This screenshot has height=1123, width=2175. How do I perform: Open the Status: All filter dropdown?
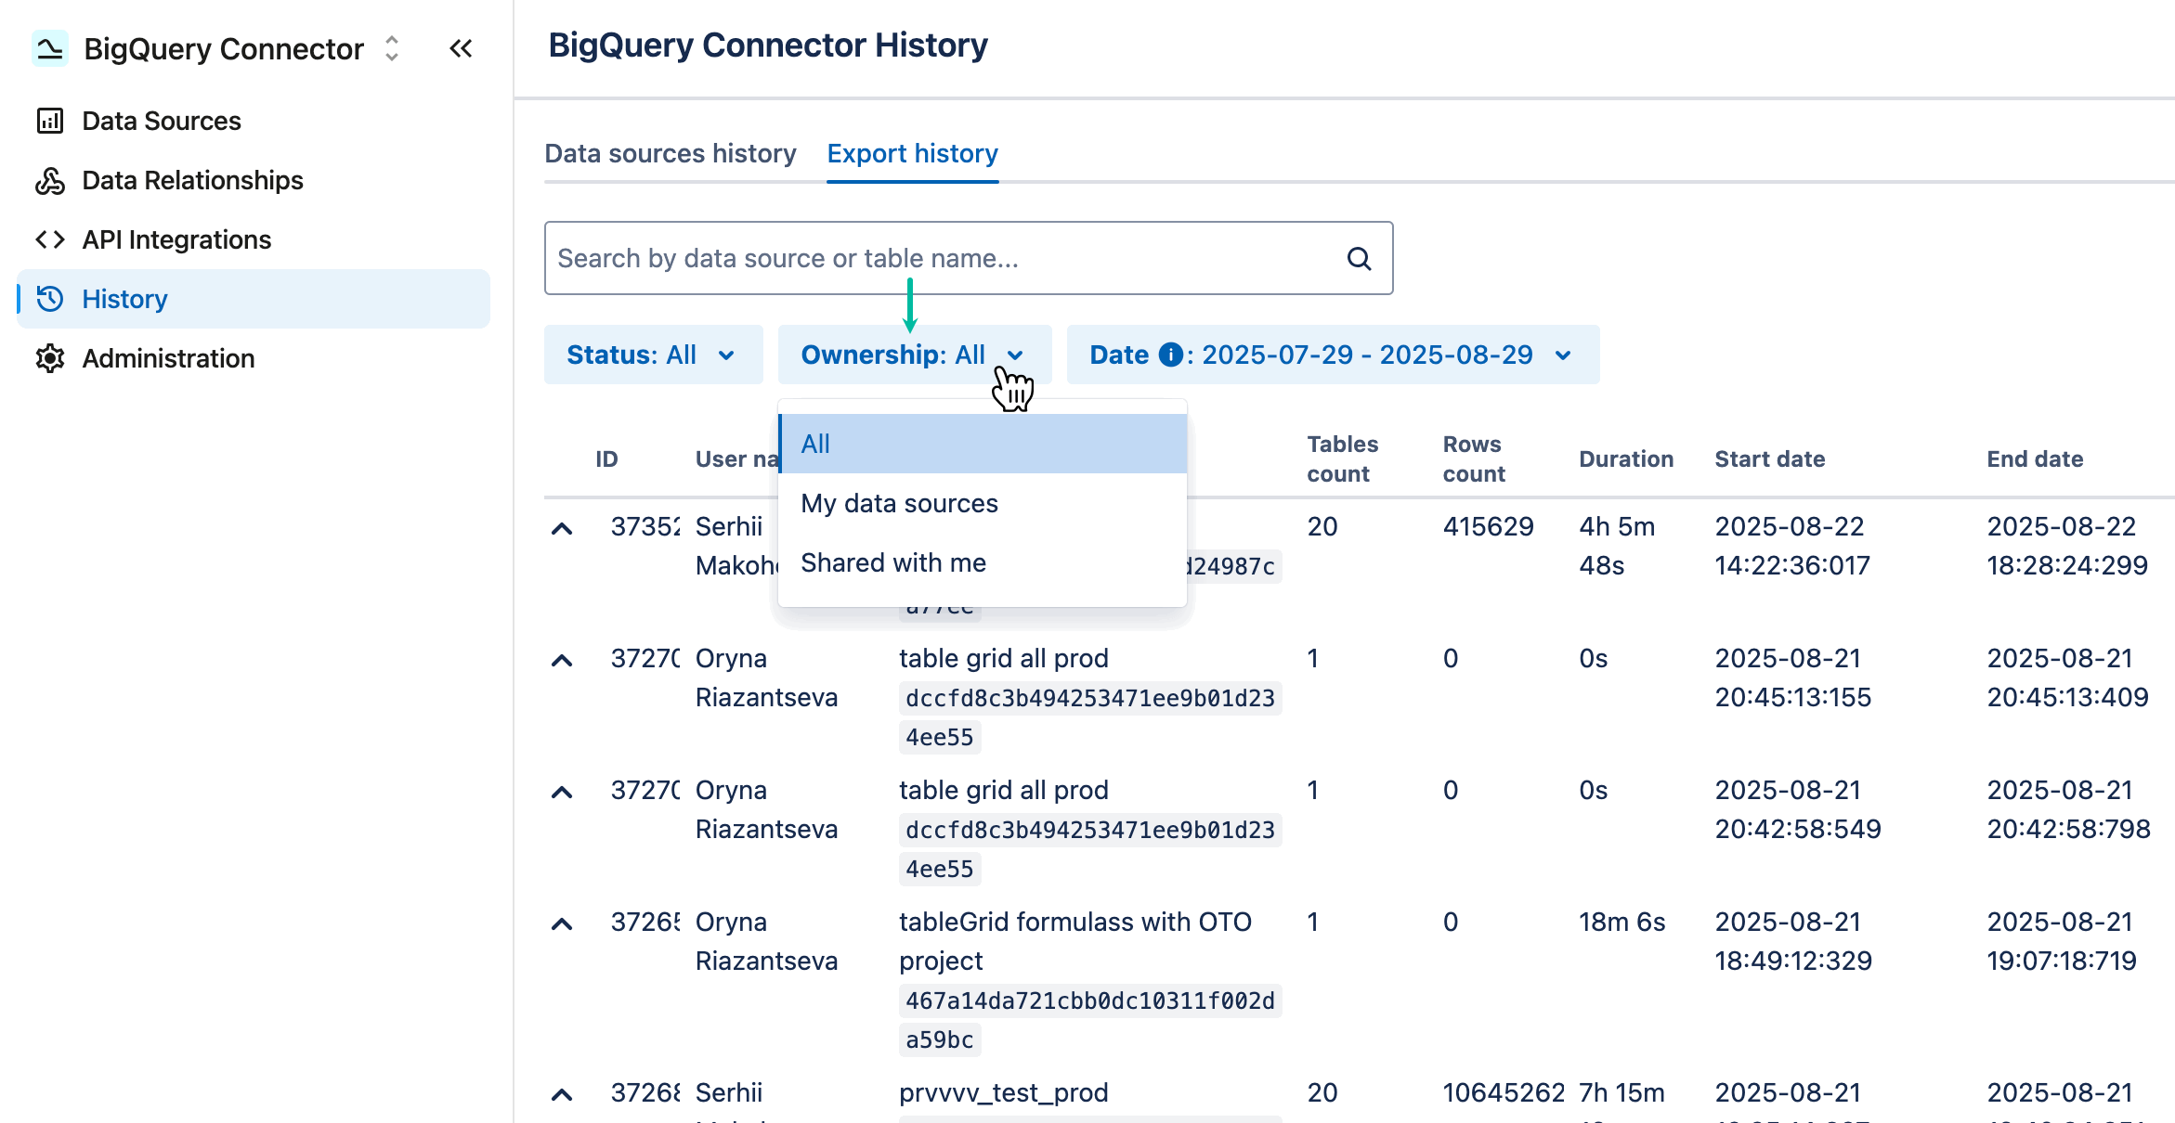tap(653, 355)
